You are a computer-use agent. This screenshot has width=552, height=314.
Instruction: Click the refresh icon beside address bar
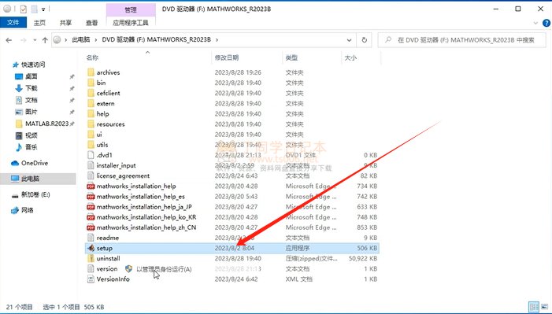pos(365,40)
